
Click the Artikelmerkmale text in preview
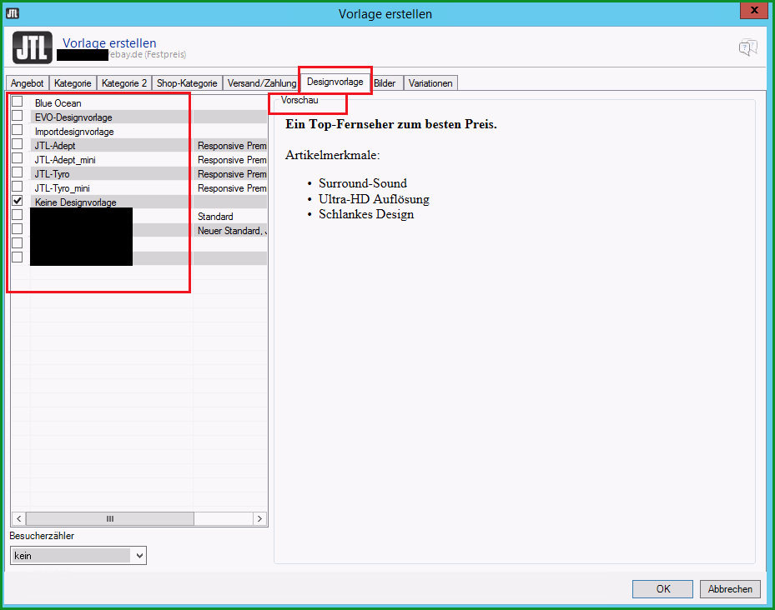pyautogui.click(x=333, y=155)
